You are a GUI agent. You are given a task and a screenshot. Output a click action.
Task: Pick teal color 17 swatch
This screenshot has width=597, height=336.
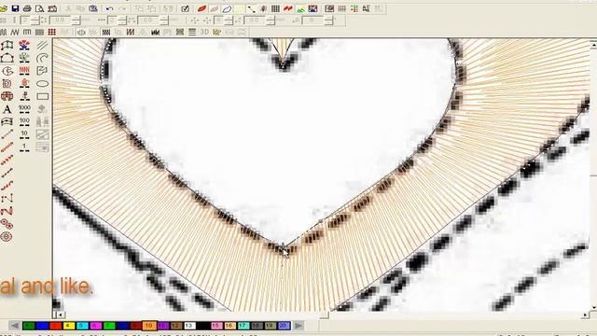(243, 326)
